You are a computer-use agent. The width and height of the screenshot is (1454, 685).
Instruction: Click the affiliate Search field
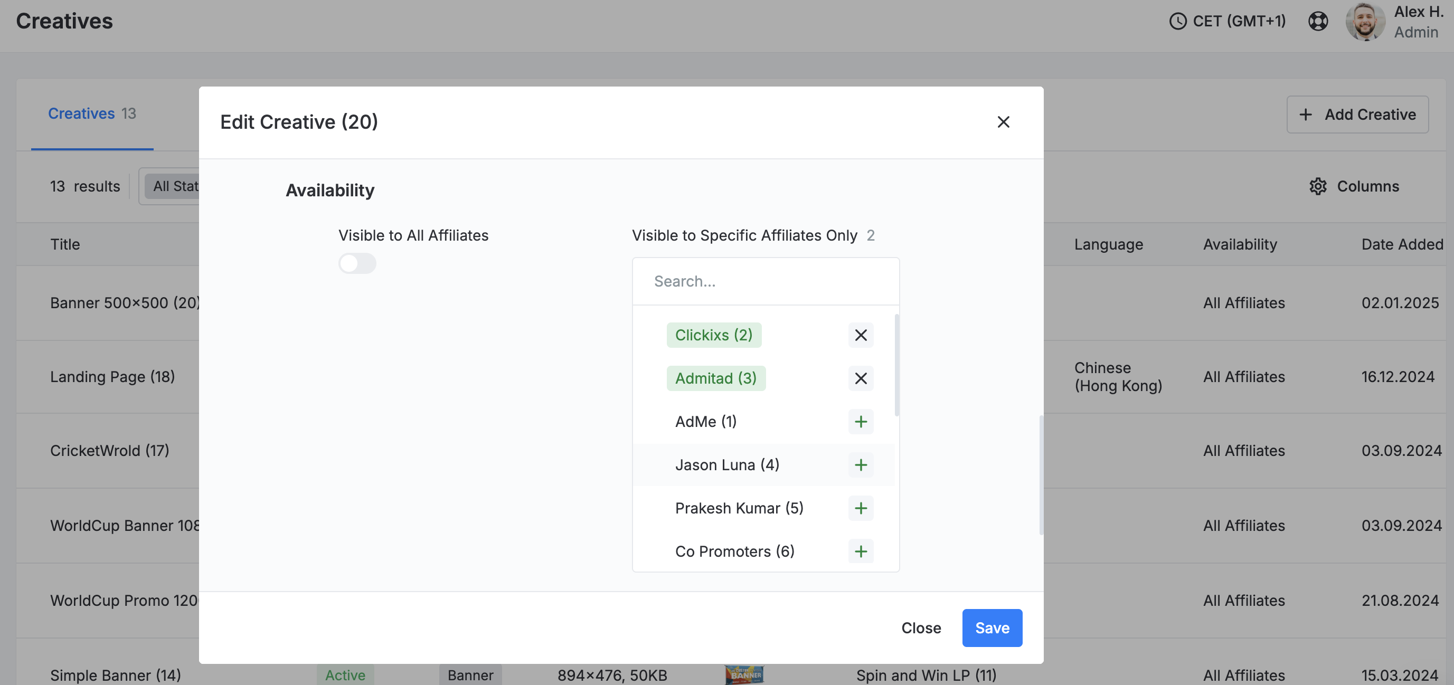pyautogui.click(x=766, y=281)
